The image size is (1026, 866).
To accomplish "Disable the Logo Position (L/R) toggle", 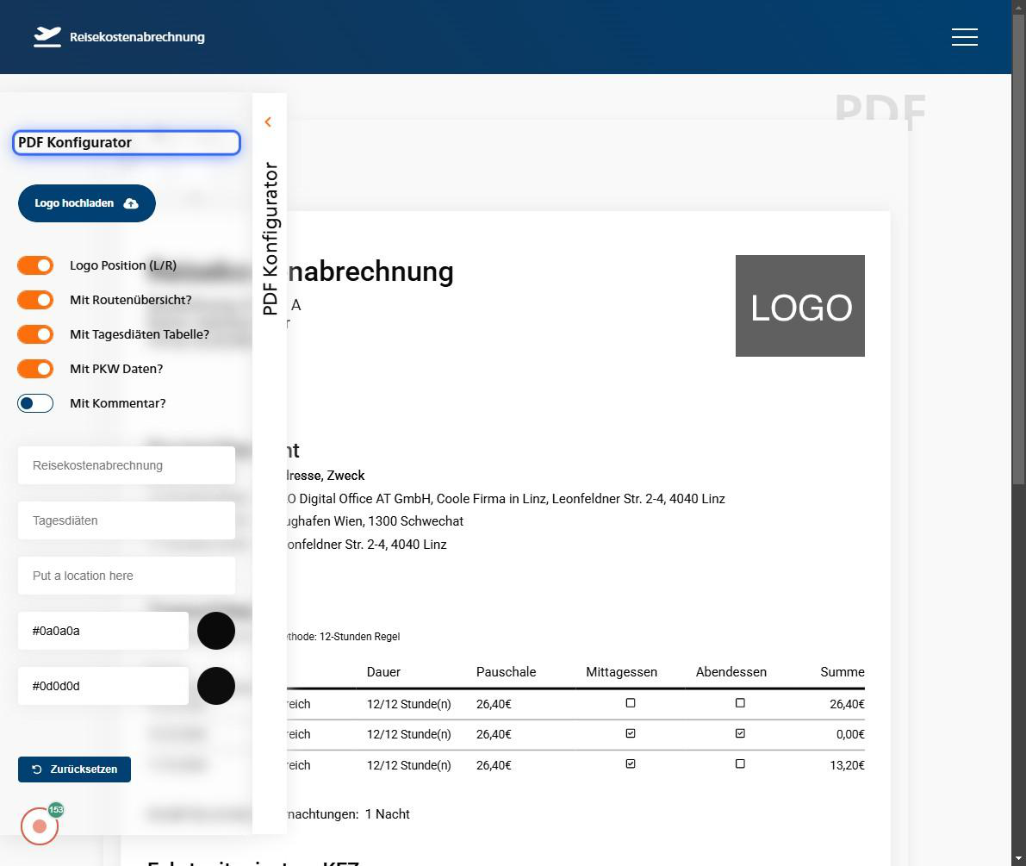I will tap(35, 265).
